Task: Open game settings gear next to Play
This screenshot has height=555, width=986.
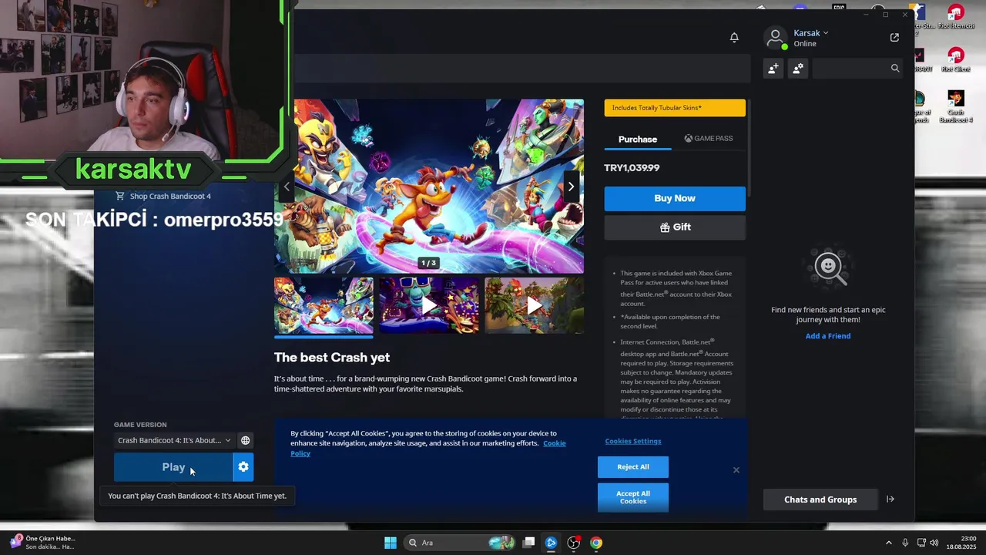Action: tap(243, 467)
